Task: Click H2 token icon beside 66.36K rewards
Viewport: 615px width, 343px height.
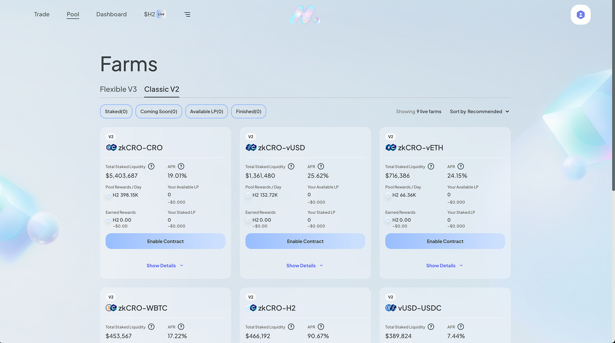Action: tap(388, 195)
